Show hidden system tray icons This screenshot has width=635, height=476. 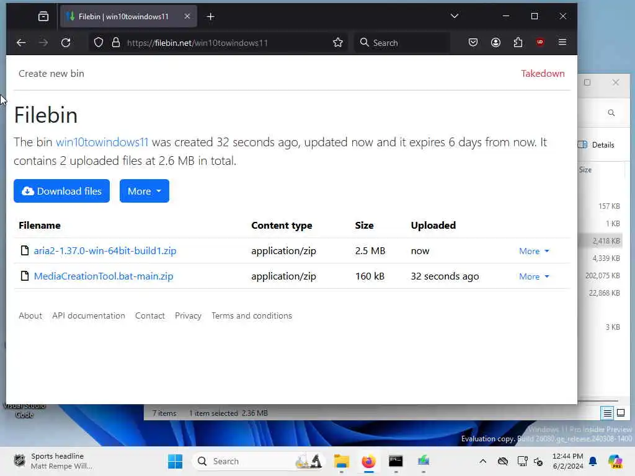tap(482, 461)
